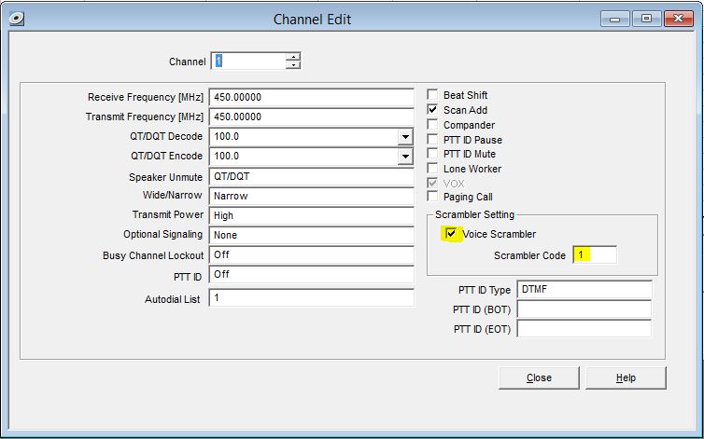Image resolution: width=704 pixels, height=439 pixels.
Task: Select the Transmit Power field showing High
Action: point(311,215)
